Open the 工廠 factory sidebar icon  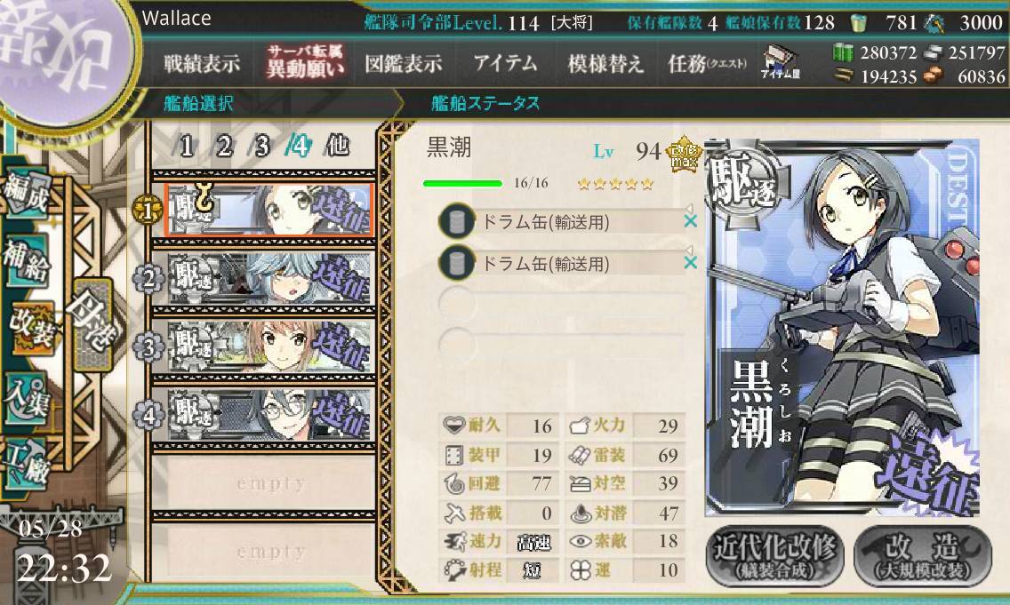[27, 465]
